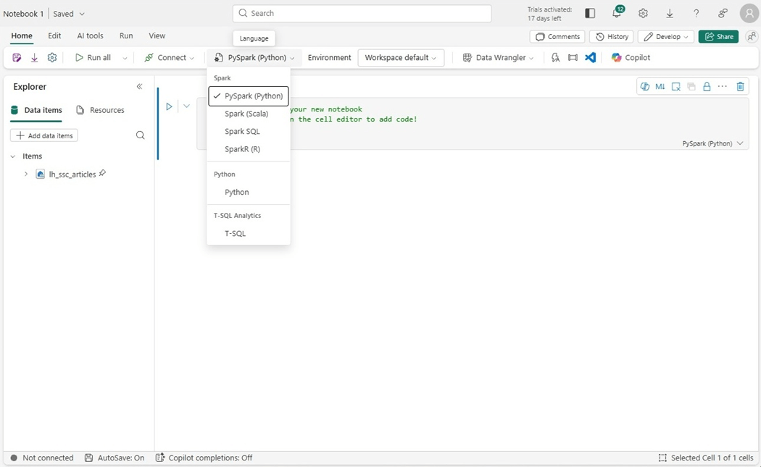This screenshot has width=761, height=467.
Task: Open the Develop mode dropdown
Action: coord(665,37)
